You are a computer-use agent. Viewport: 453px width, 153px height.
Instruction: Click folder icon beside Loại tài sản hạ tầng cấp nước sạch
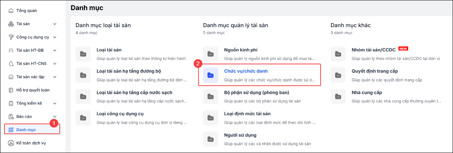tap(83, 96)
